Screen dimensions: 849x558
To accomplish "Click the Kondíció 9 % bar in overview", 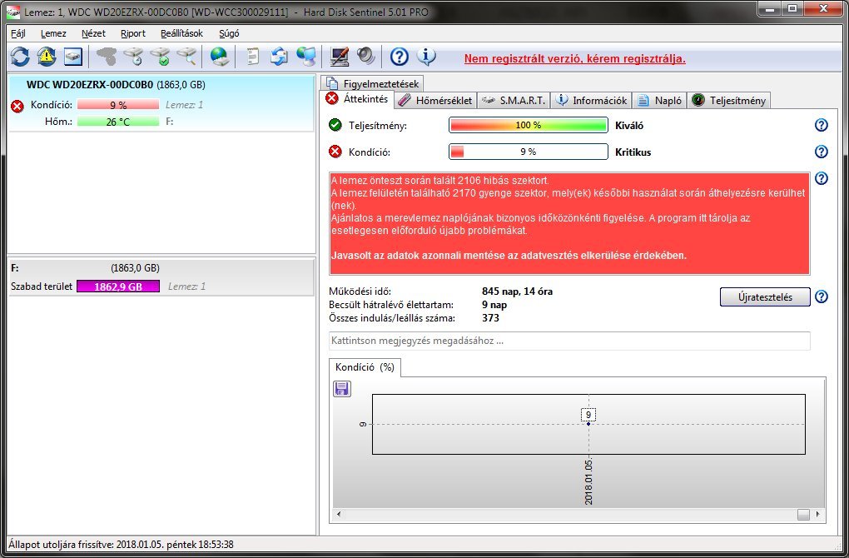I will tap(529, 152).
